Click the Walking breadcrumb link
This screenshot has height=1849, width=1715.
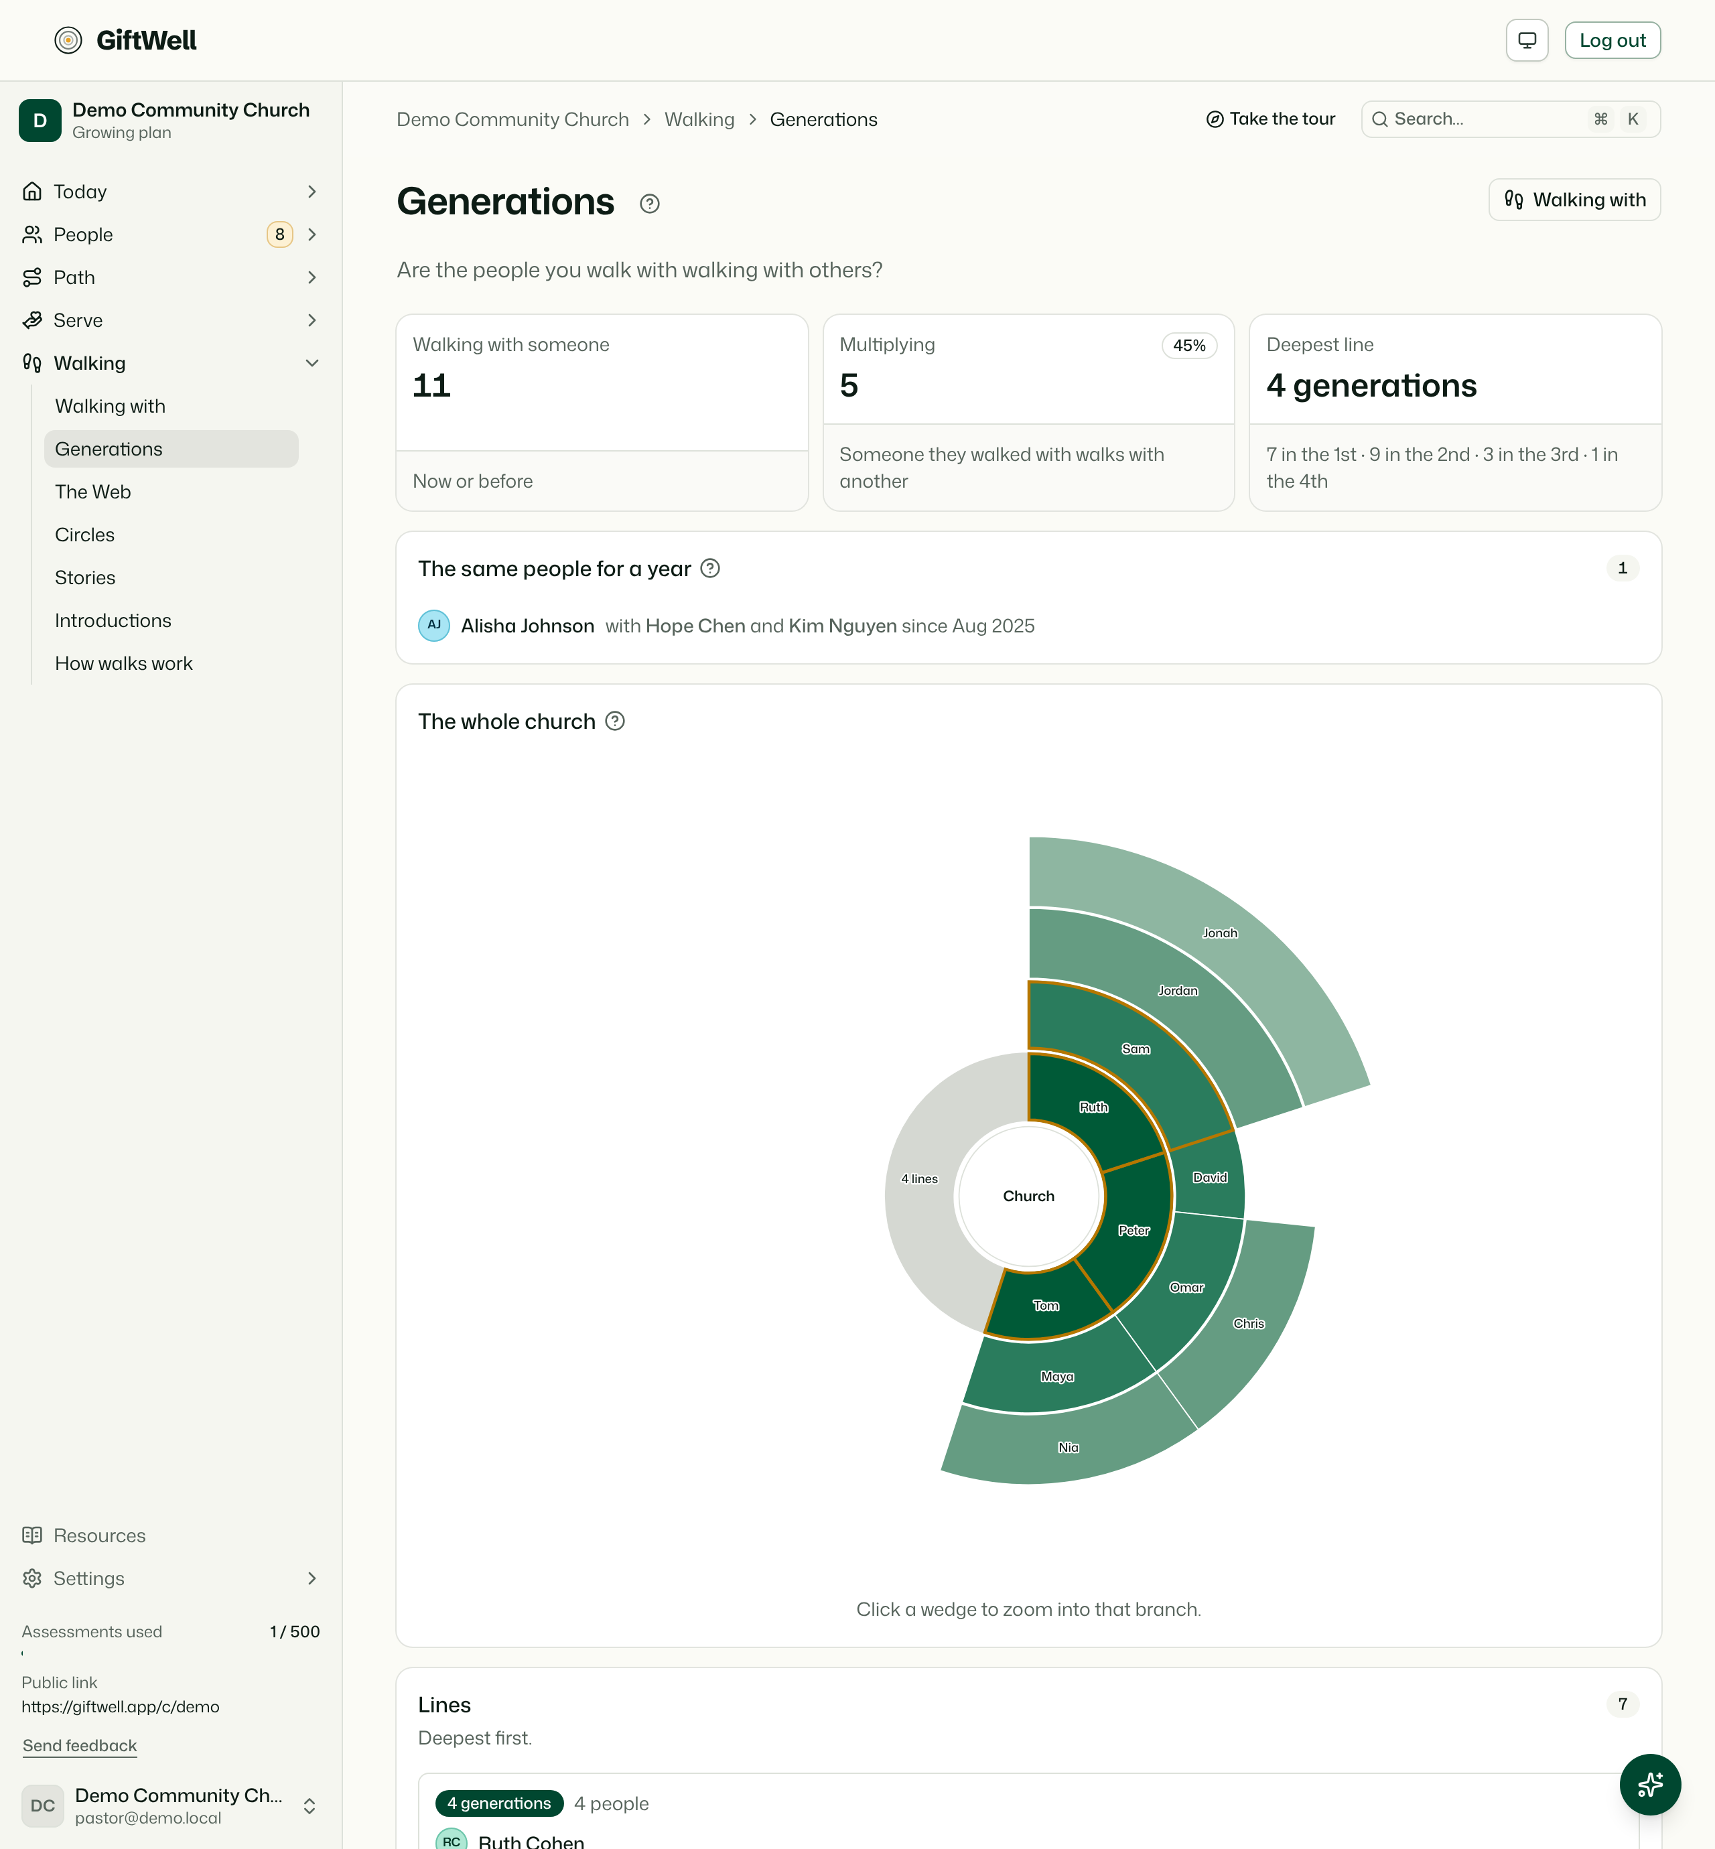tap(699, 120)
